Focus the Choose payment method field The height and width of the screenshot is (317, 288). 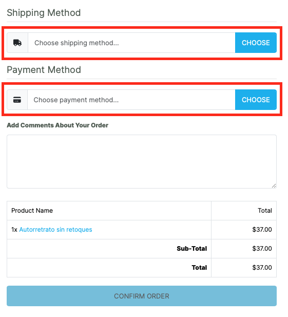131,100
